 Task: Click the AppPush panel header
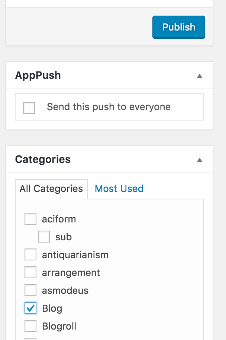(x=38, y=75)
